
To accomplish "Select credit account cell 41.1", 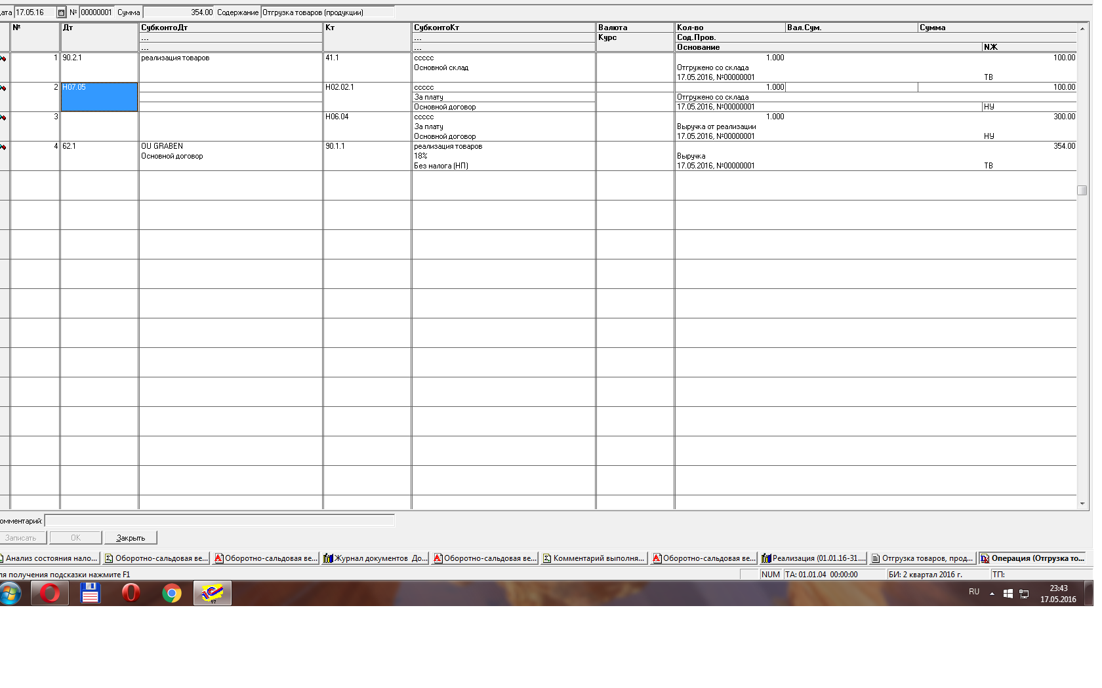I will 367,67.
